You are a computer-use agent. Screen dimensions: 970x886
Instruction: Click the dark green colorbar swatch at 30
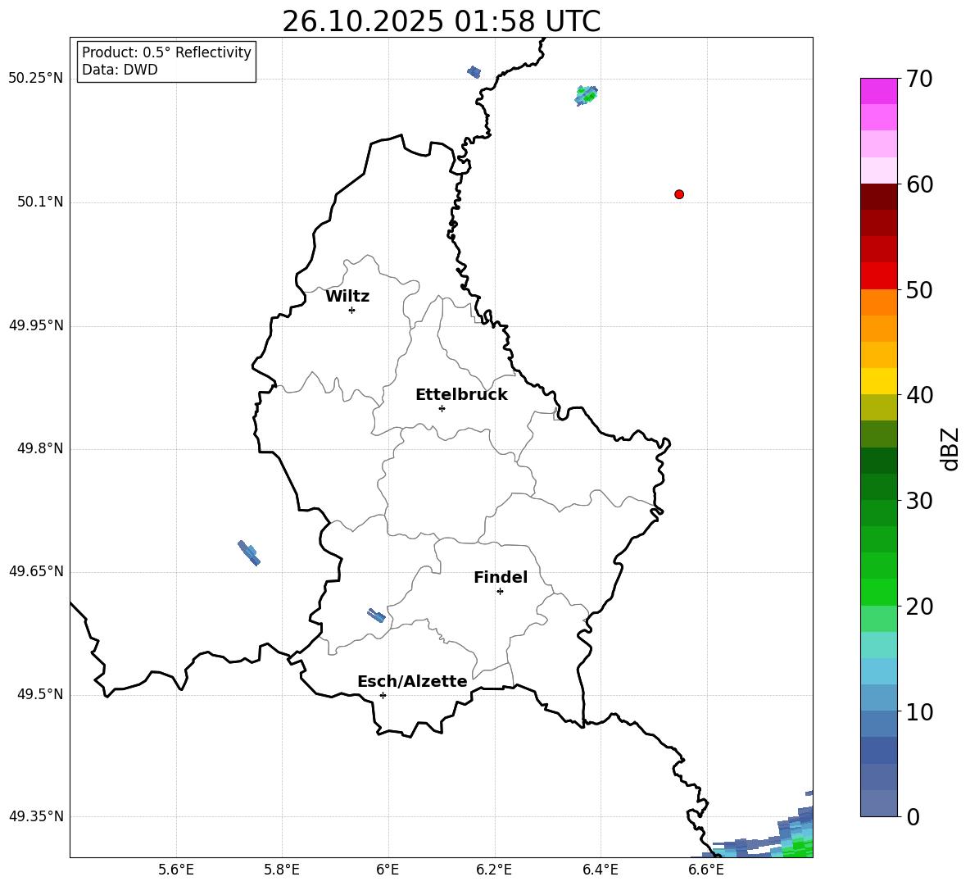pos(878,486)
